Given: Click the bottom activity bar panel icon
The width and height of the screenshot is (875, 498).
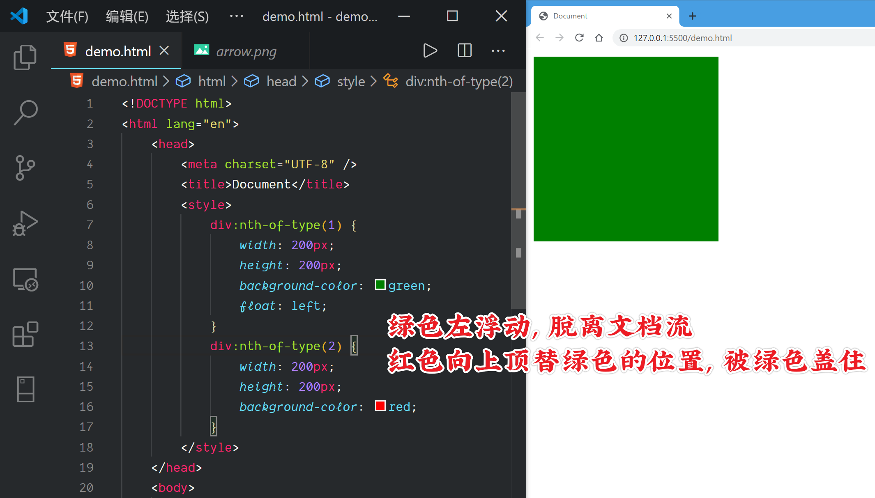Looking at the screenshot, I should 25,389.
